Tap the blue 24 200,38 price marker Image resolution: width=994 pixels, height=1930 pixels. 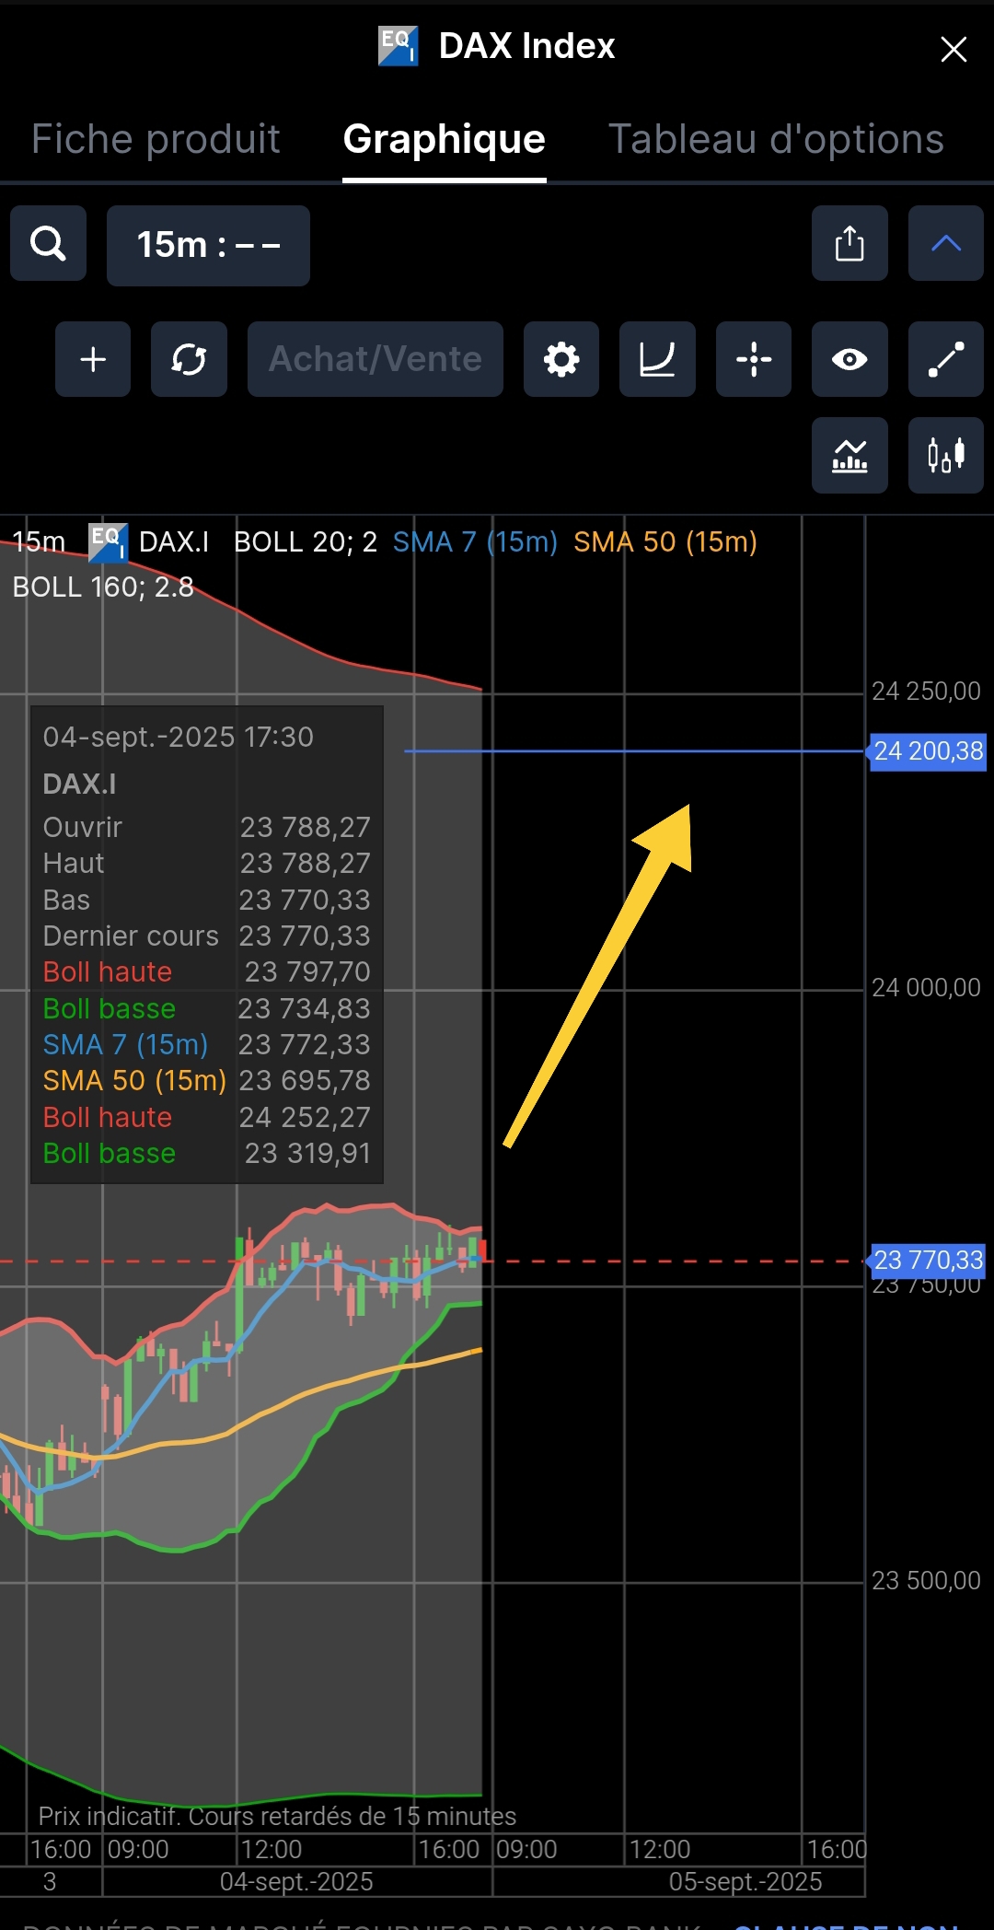coord(929,751)
